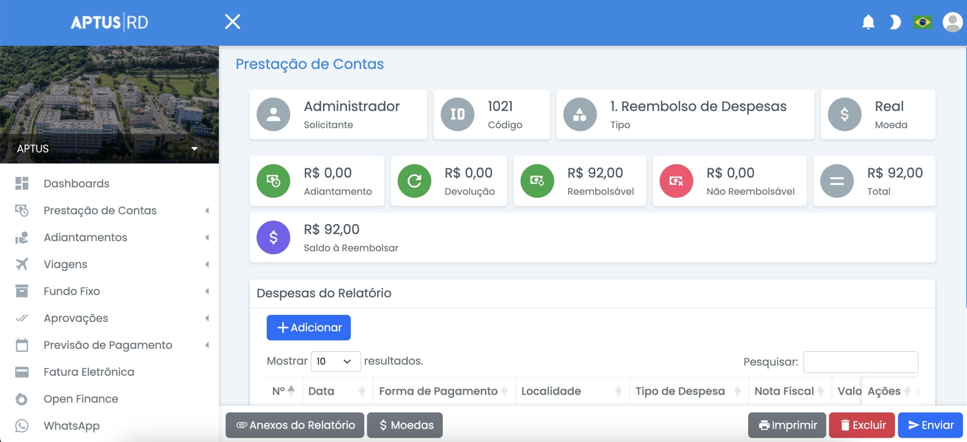
Task: Click the Adicionar button
Action: click(309, 327)
